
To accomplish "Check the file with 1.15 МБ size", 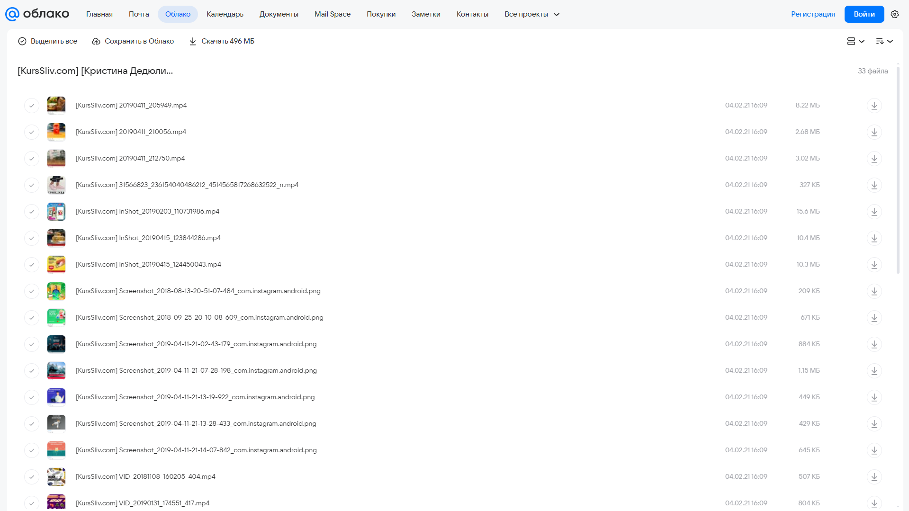I will tap(32, 370).
